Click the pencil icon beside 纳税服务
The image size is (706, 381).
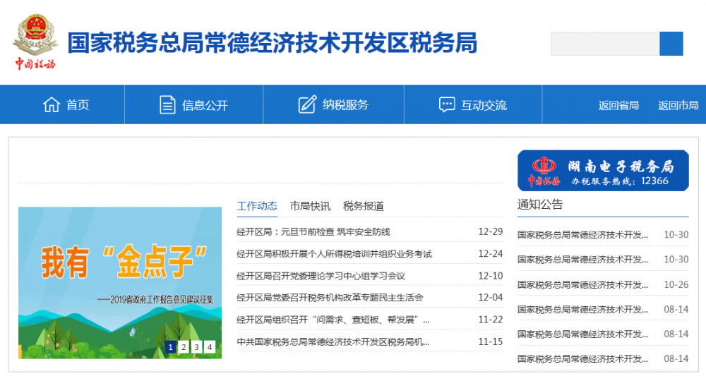307,105
